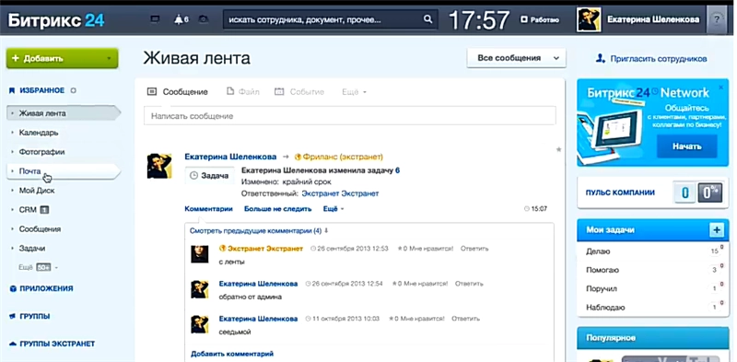
Task: Select the Файл post tab
Action: pyautogui.click(x=243, y=92)
